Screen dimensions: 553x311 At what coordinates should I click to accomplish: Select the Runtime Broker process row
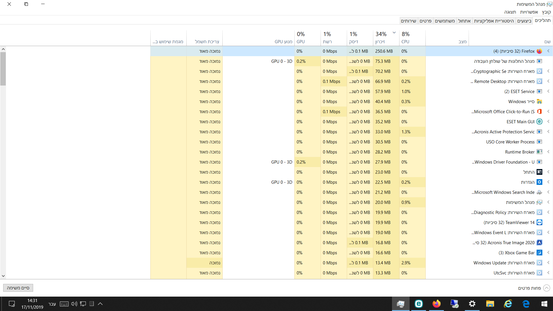click(520, 152)
